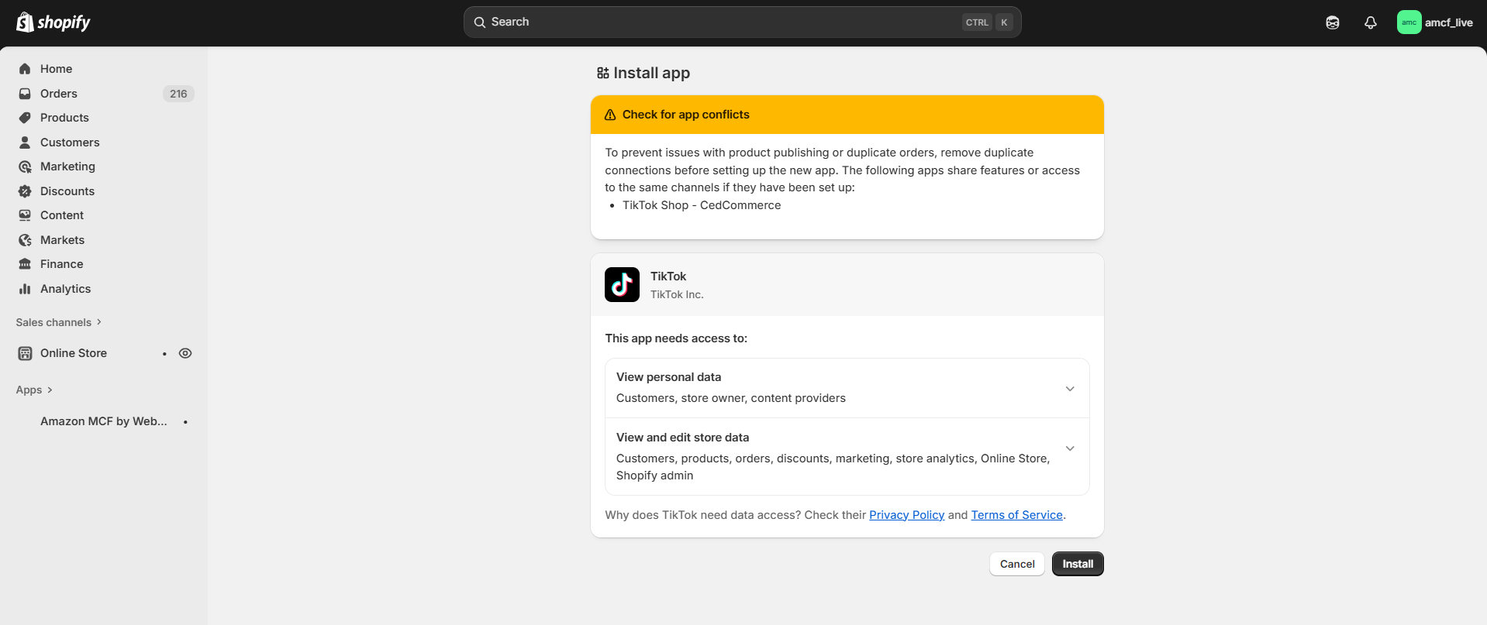
Task: Click the TikTok app logo icon
Action: pos(622,285)
